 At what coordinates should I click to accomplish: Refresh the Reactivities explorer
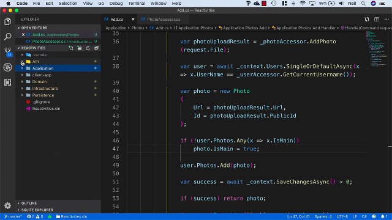click(x=88, y=48)
